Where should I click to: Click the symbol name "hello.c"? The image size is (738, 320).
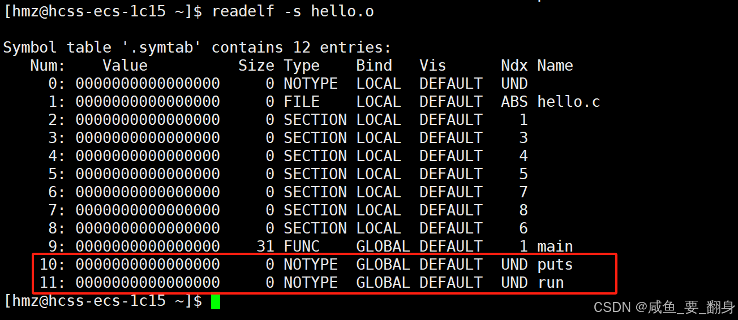pyautogui.click(x=569, y=102)
